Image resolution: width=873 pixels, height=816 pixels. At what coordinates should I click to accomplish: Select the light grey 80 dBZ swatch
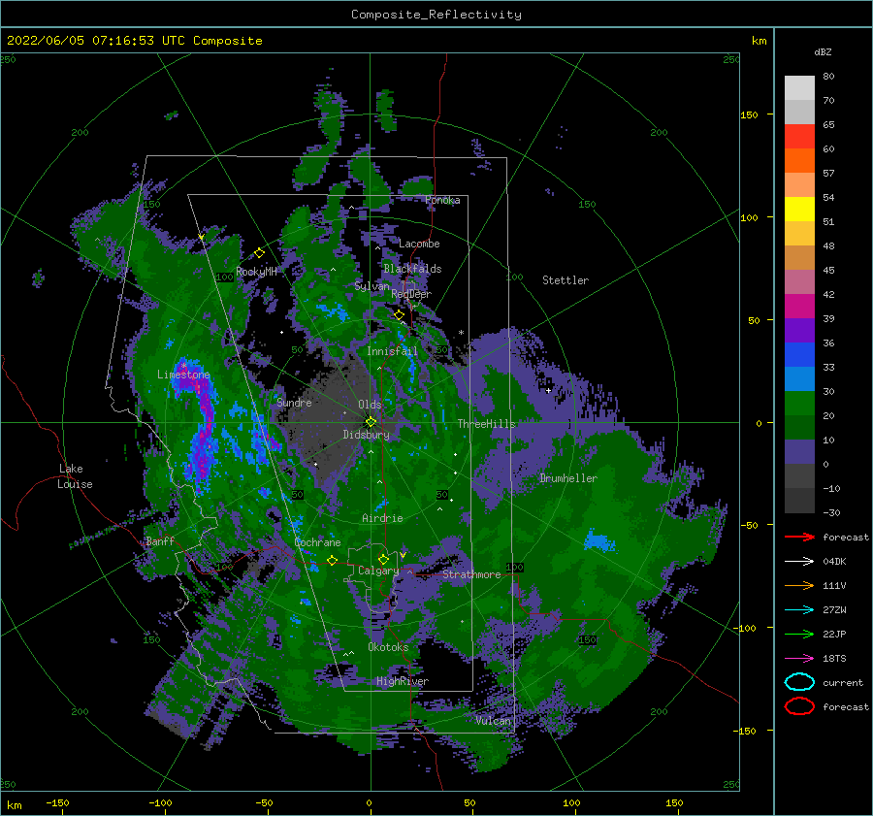[x=799, y=87]
